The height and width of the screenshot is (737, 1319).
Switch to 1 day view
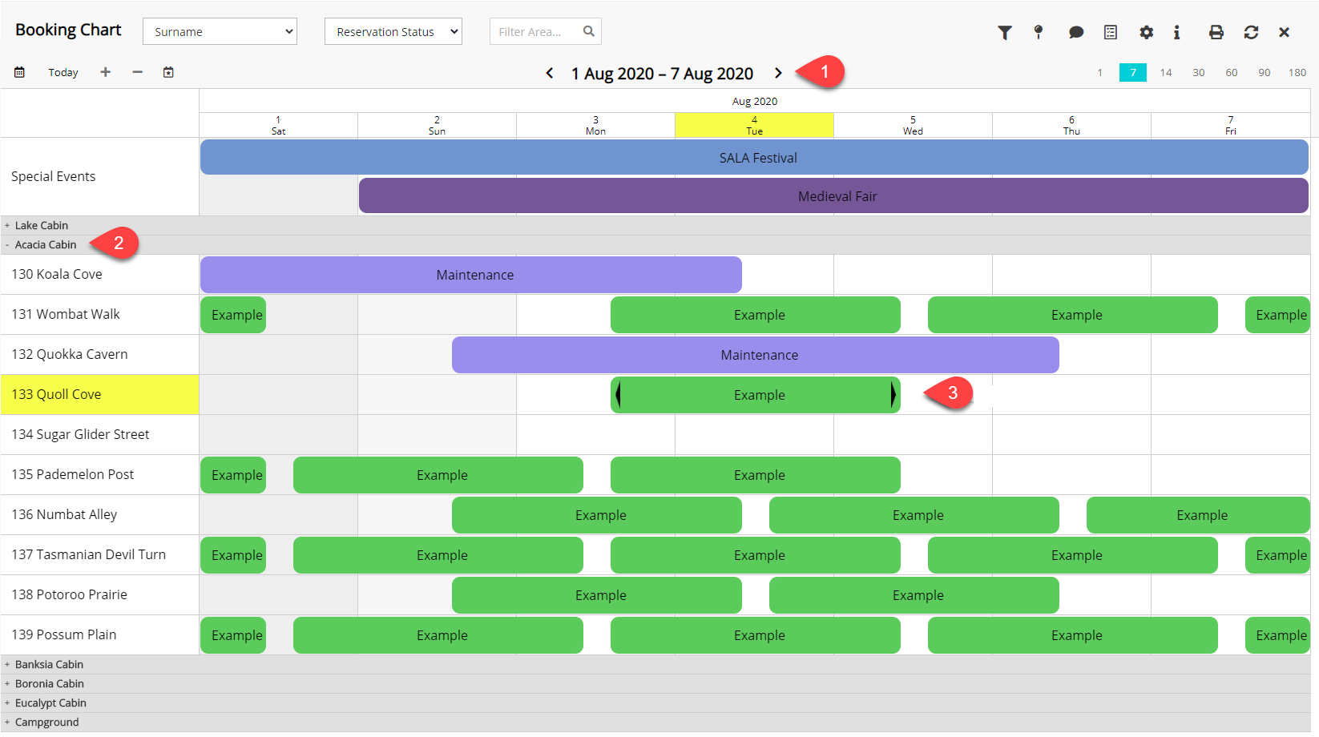point(1099,72)
